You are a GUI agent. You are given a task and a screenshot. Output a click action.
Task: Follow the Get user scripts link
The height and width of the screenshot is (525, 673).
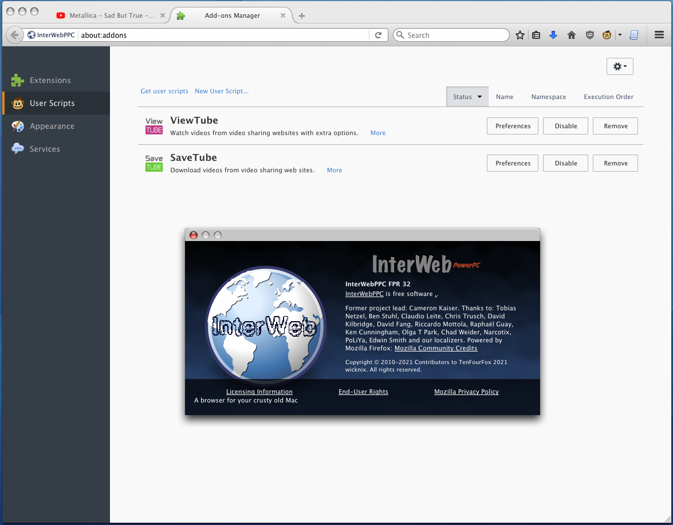point(164,91)
